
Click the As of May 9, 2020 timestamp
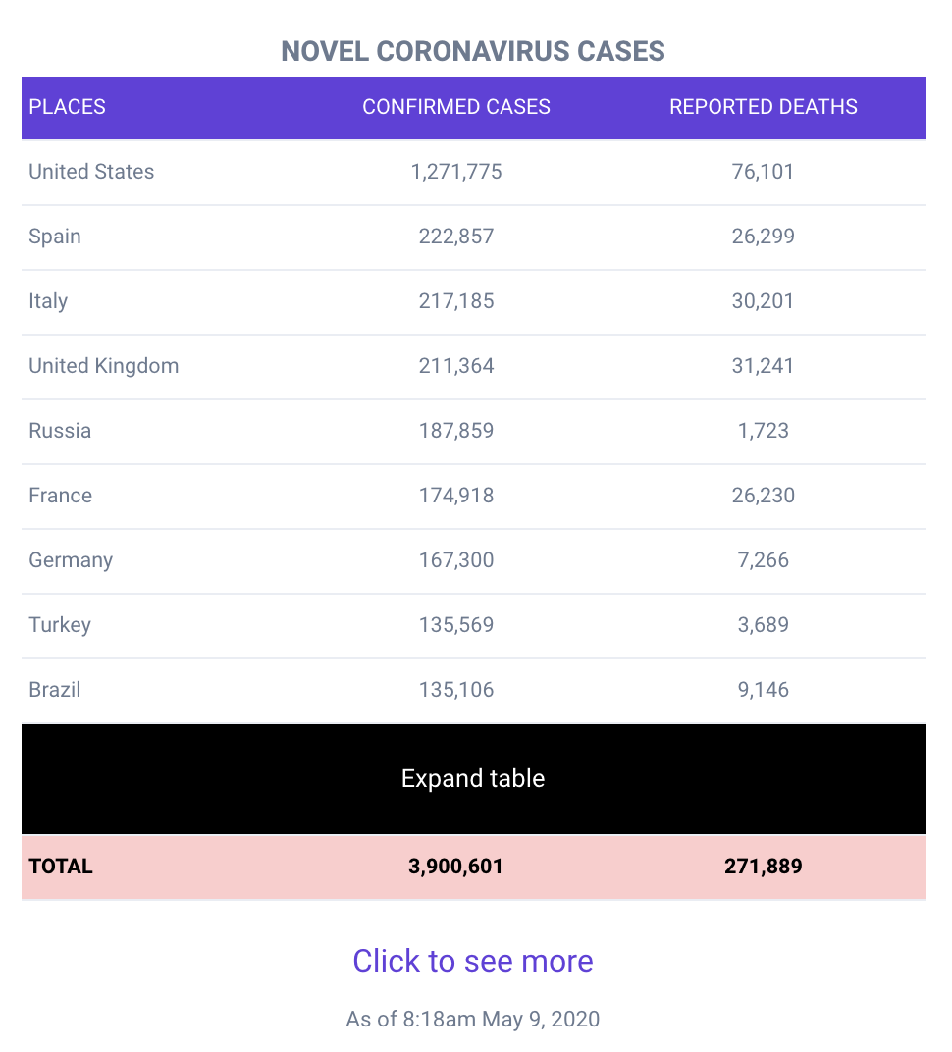pyautogui.click(x=473, y=1019)
